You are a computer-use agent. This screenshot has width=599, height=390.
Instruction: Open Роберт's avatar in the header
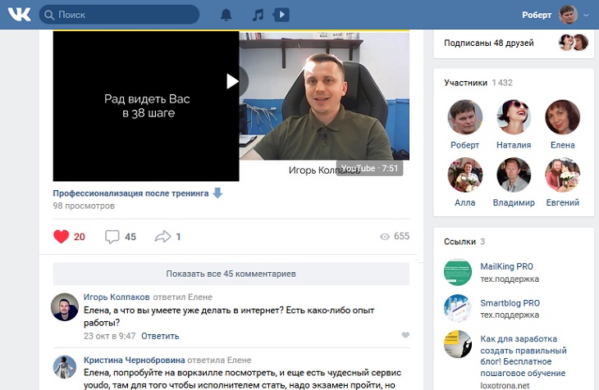tap(568, 15)
